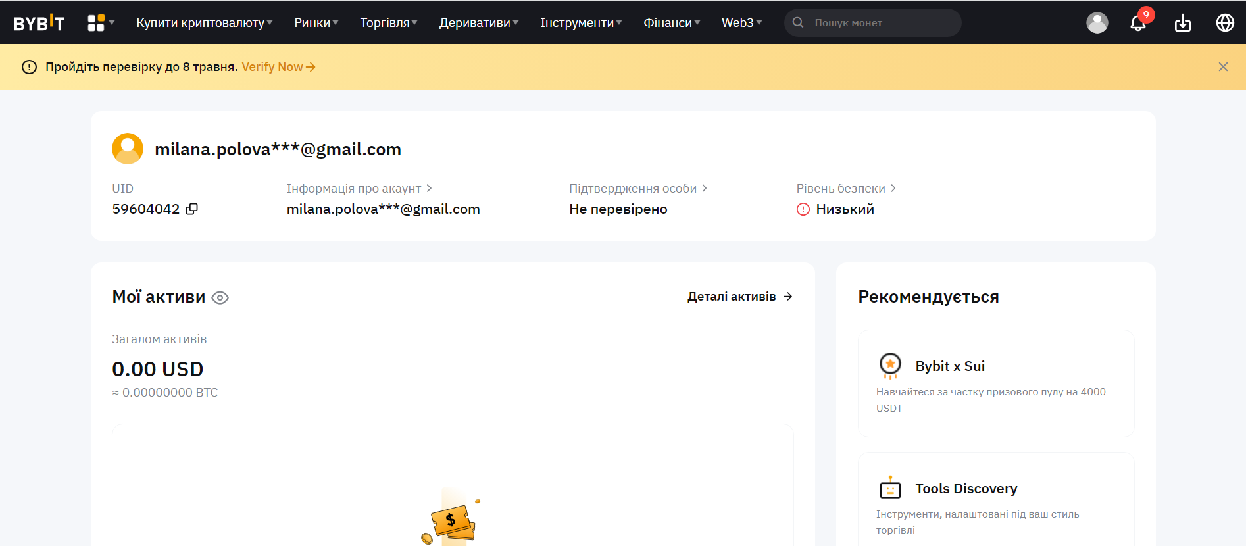Expand the Торгівля dropdown
1246x546 pixels.
(x=389, y=23)
